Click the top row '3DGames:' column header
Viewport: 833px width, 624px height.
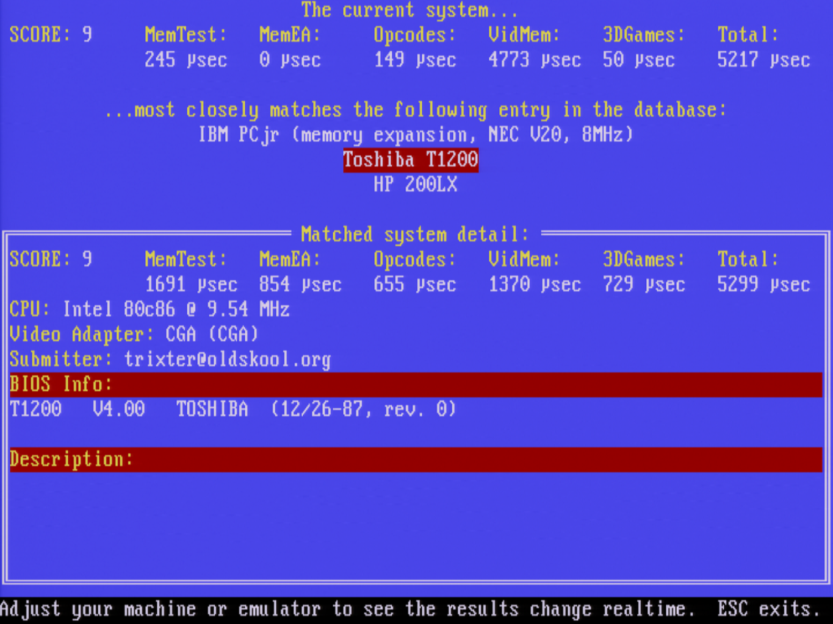pos(644,35)
